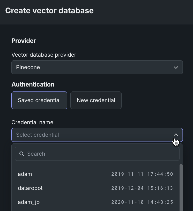193x211 pixels.
Task: Click the credential list vertical scrollbar
Action: tap(181, 187)
